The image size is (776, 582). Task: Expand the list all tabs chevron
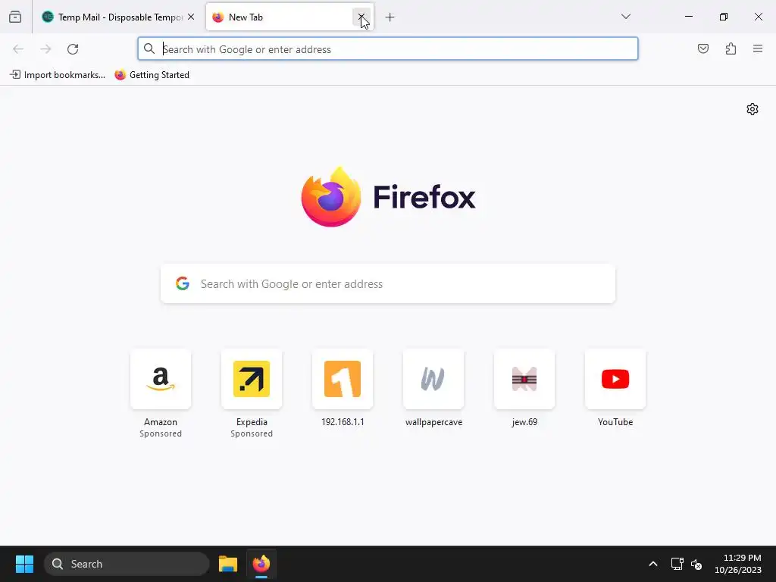(x=626, y=17)
